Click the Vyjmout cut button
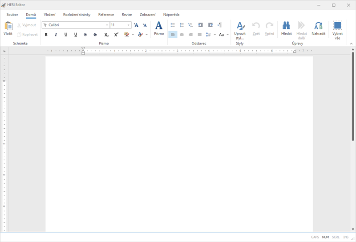Image resolution: width=356 pixels, height=242 pixels. pyautogui.click(x=27, y=25)
